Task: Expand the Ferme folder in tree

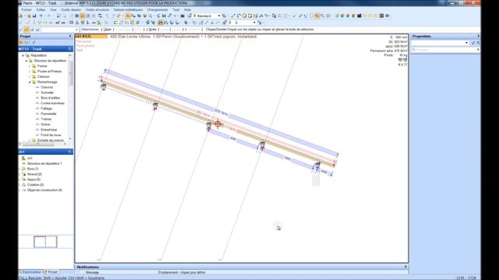Action: [x=30, y=66]
